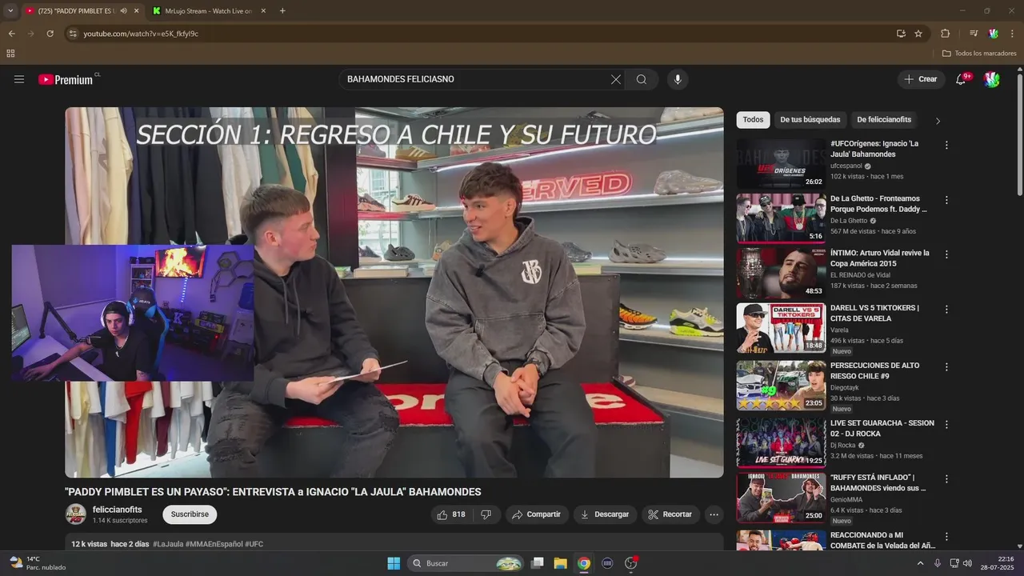
Task: Open more actions ellipsis below video
Action: (714, 514)
